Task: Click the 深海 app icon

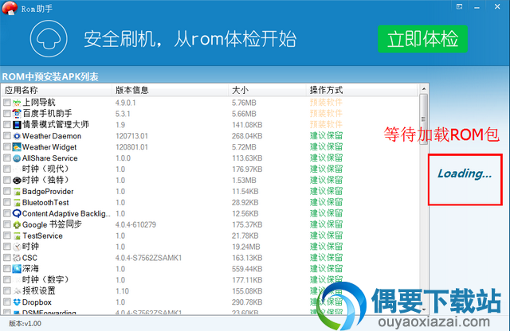Action: [17, 269]
